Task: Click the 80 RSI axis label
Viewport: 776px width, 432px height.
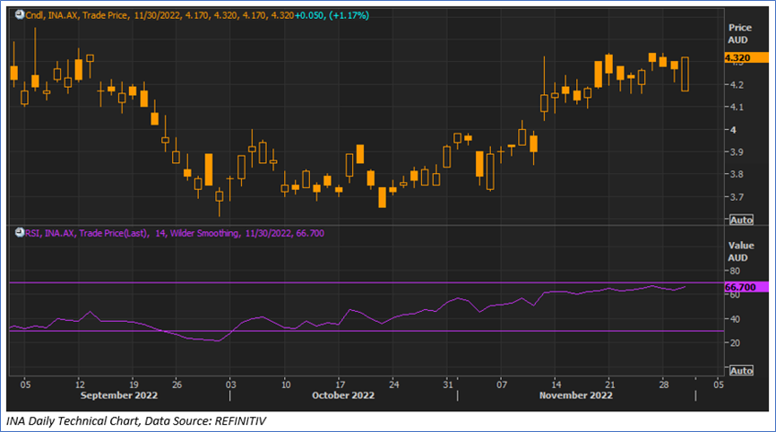Action: pos(735,271)
